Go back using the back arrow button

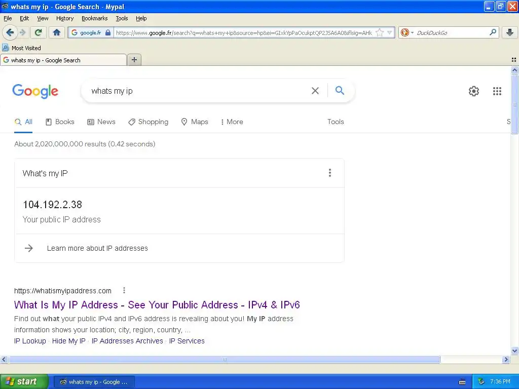tap(10, 32)
